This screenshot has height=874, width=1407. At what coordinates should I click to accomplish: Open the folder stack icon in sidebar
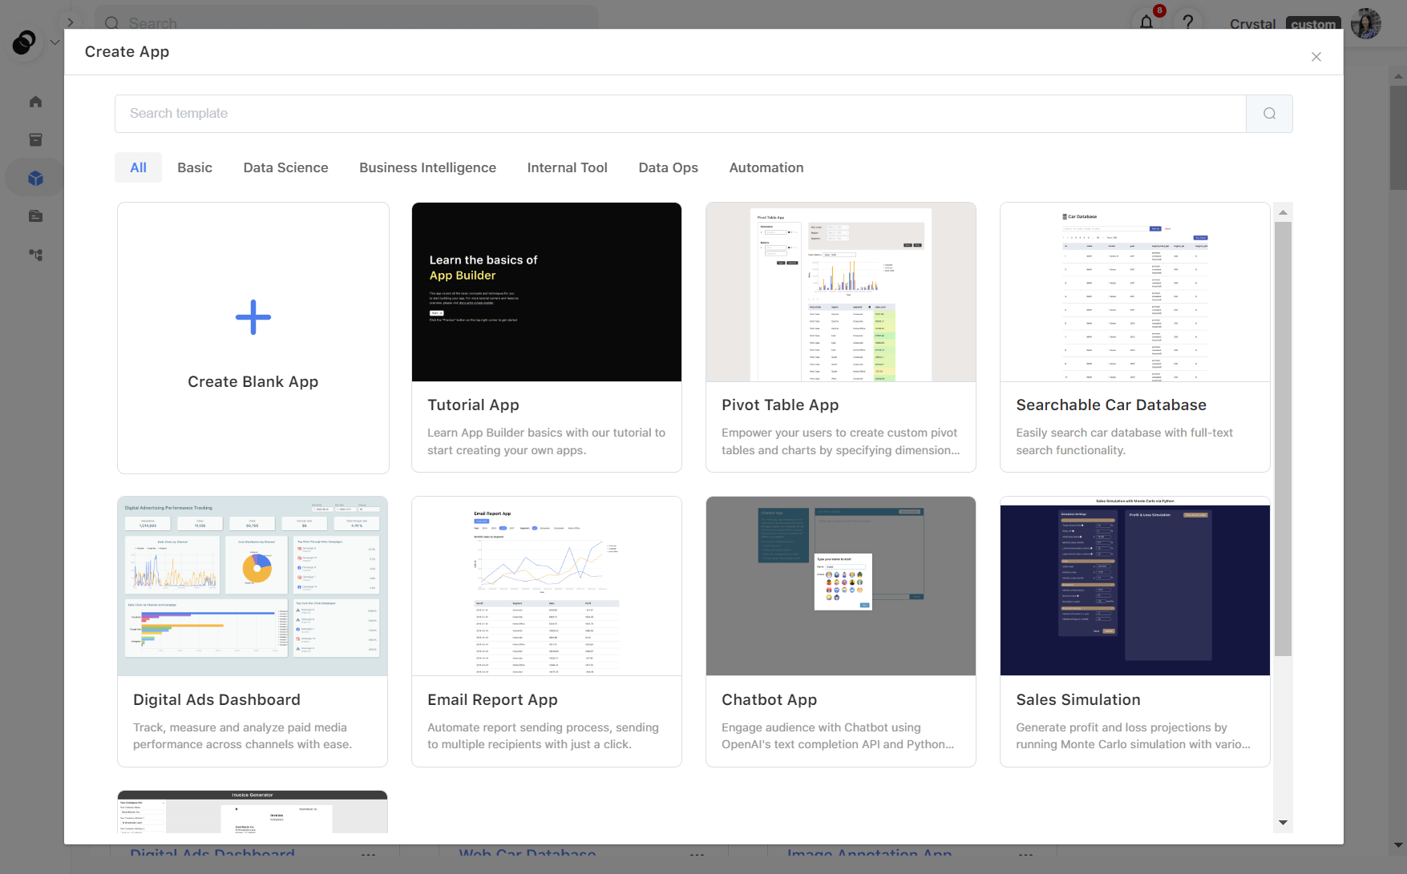click(35, 216)
